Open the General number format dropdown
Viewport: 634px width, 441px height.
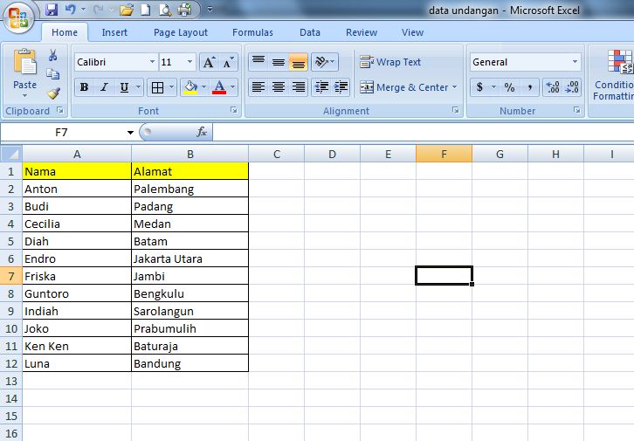coord(575,62)
